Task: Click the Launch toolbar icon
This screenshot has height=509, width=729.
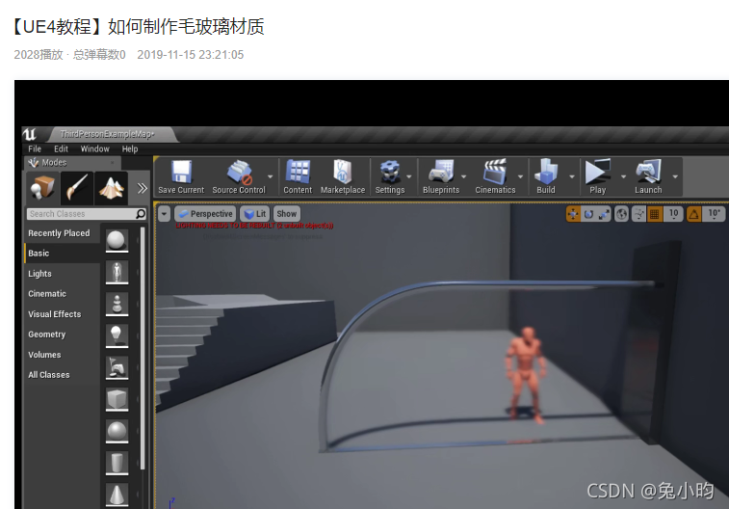Action: coord(648,176)
